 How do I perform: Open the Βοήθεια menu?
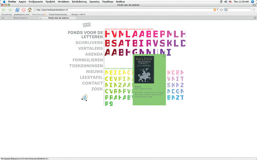(120, 2)
